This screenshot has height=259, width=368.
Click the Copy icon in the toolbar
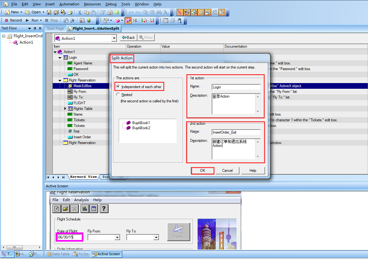click(87, 12)
